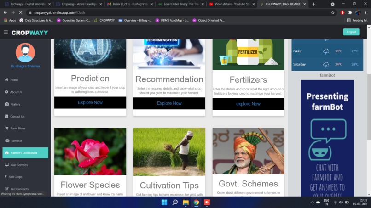Click Chrome icon on taskbar
The height and width of the screenshot is (208, 371).
196,202
